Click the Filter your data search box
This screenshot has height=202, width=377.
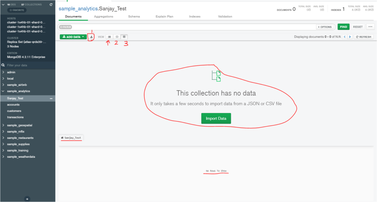[x=28, y=65]
